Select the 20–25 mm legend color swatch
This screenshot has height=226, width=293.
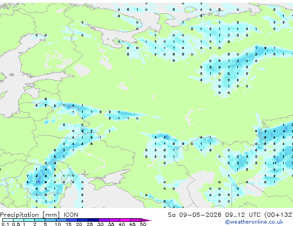click(x=83, y=220)
